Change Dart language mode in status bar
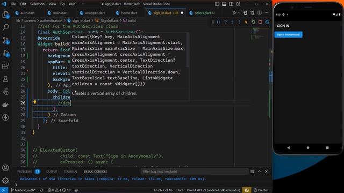The height and width of the screenshot is (193, 344). [x=180, y=190]
